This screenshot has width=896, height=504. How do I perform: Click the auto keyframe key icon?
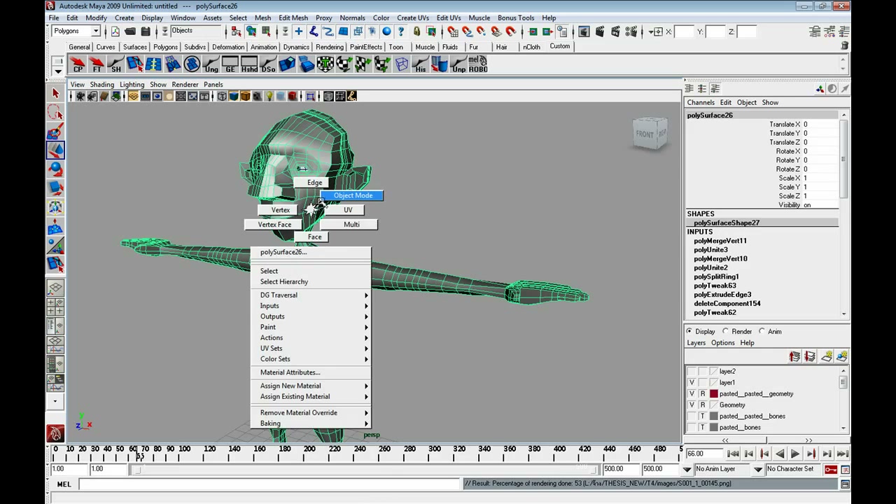[830, 469]
